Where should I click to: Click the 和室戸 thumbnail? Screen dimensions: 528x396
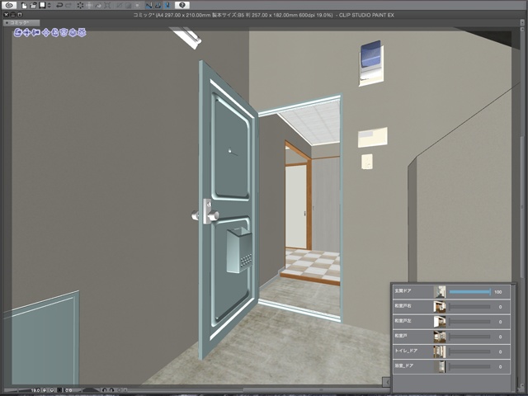(x=440, y=337)
